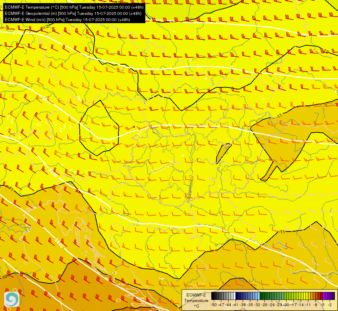This screenshot has height=311, width=338.
Task: Click the -50 legend tick label
Action: pyautogui.click(x=214, y=305)
